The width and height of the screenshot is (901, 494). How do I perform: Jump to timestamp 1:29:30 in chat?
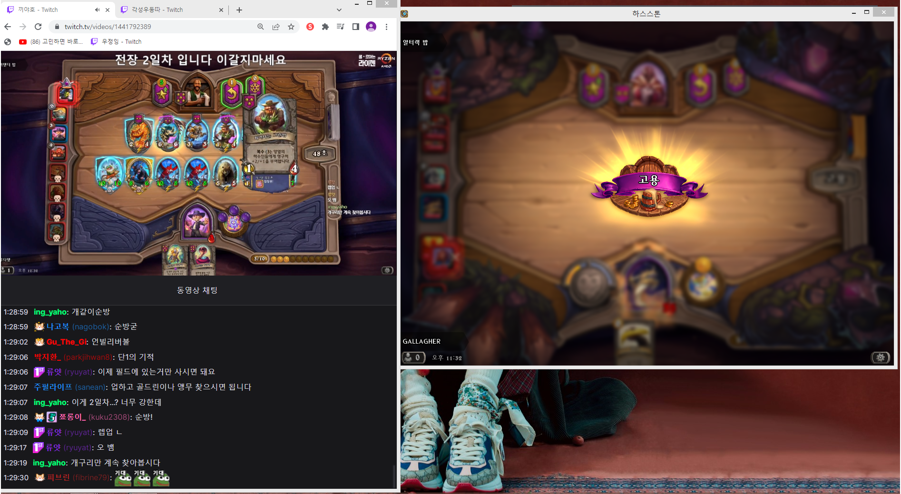[16, 477]
